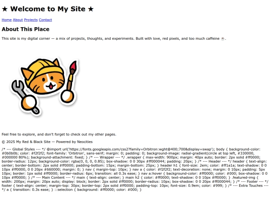Click the cat paw holding the paintbrush
Screen dimensions: 272x204
[x=67, y=97]
